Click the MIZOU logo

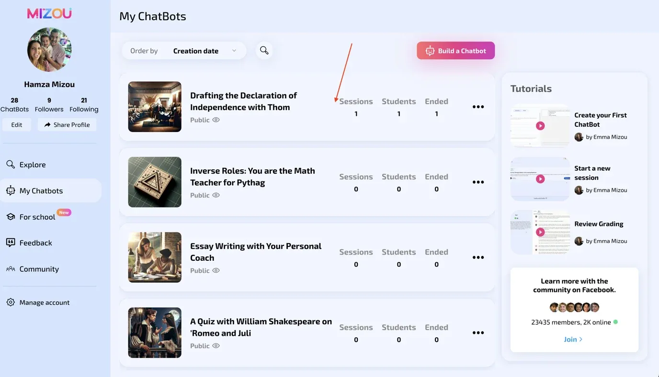coord(49,13)
